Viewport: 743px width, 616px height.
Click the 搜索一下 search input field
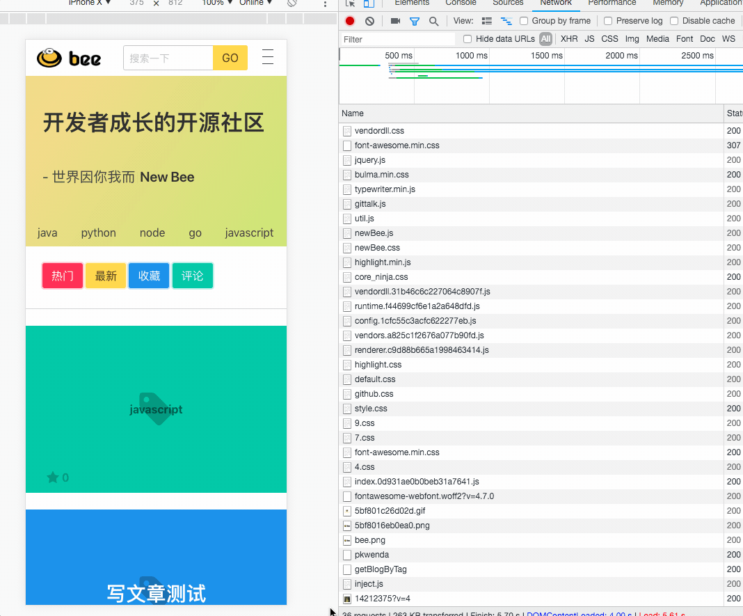point(168,58)
